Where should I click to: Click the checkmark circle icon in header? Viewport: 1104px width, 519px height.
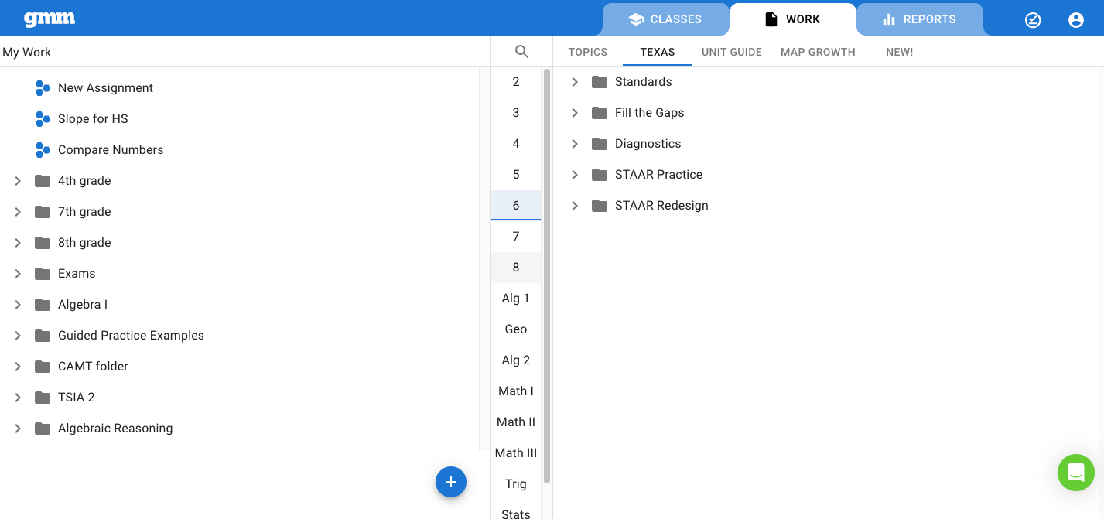coord(1033,20)
